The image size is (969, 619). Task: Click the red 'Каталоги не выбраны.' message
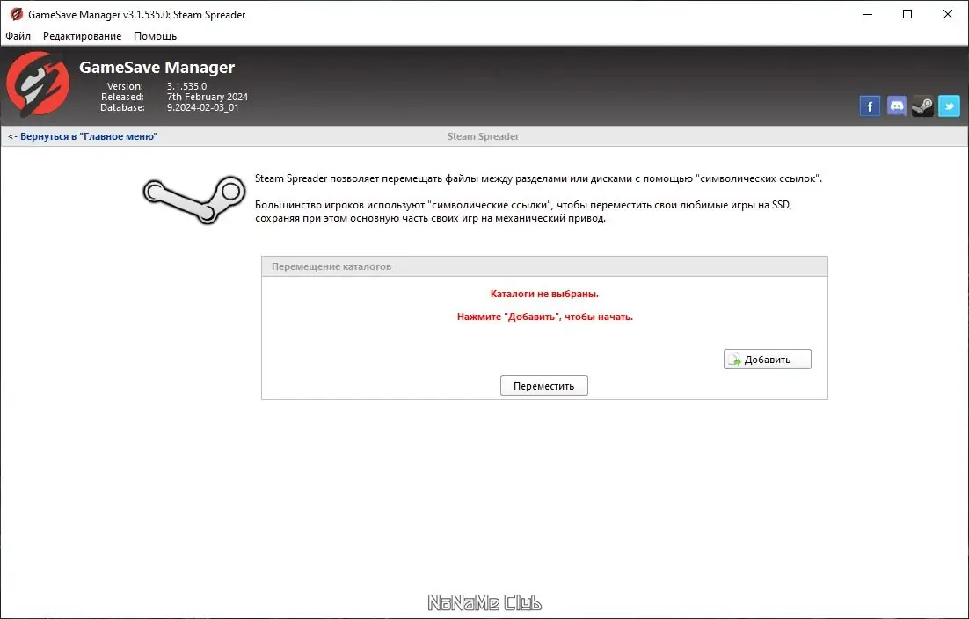544,294
